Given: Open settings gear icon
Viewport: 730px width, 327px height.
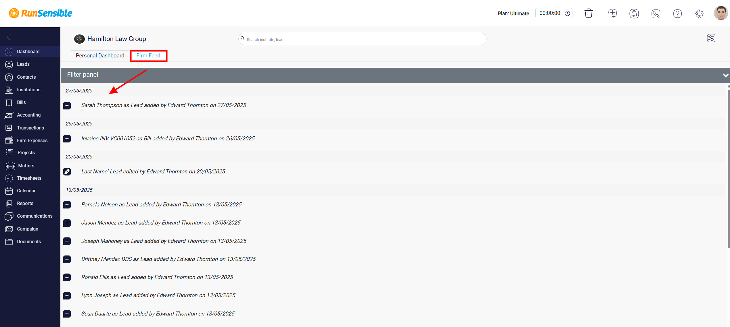Looking at the screenshot, I should coord(699,13).
